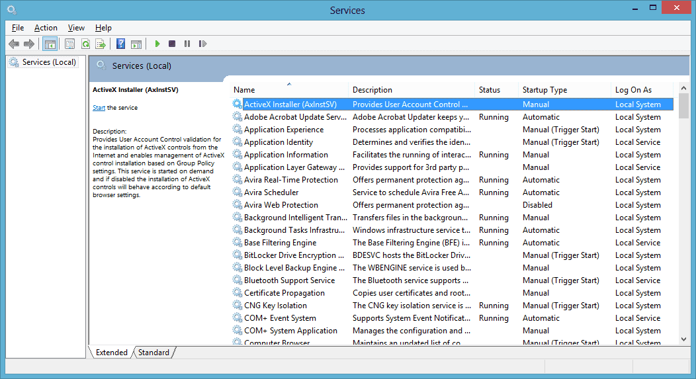Open Properties from the toolbar icon
The width and height of the screenshot is (696, 379).
pos(69,44)
